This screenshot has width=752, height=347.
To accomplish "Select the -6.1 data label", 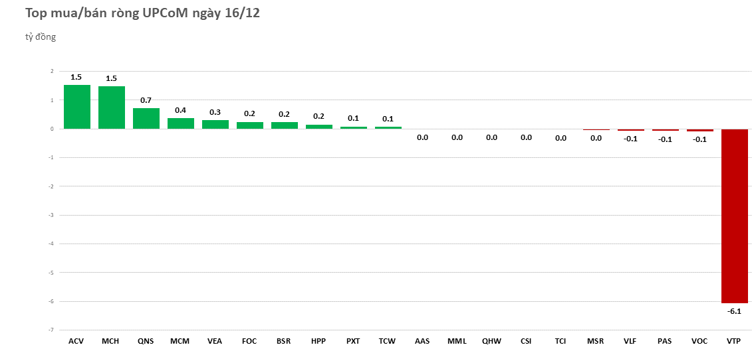I will click(x=734, y=311).
